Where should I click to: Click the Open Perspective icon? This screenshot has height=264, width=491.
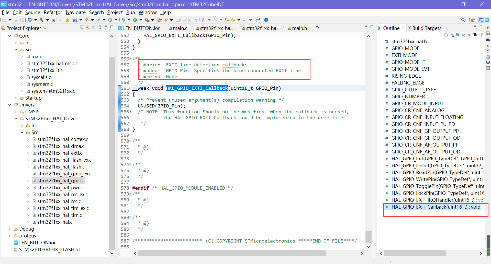pyautogui.click(x=473, y=20)
